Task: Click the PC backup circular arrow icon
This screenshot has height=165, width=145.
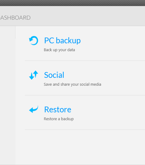Action: pos(34,41)
